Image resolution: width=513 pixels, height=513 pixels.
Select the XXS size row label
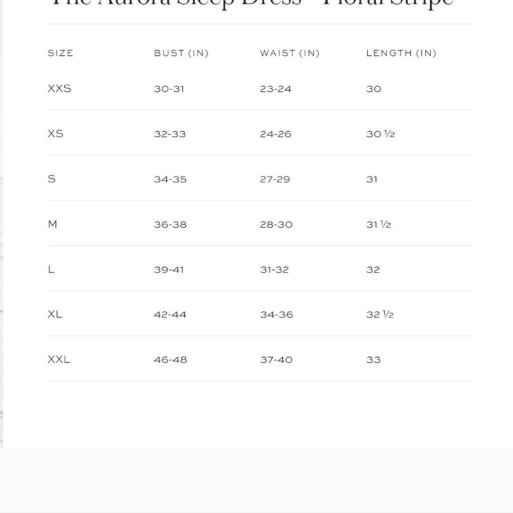click(x=59, y=89)
